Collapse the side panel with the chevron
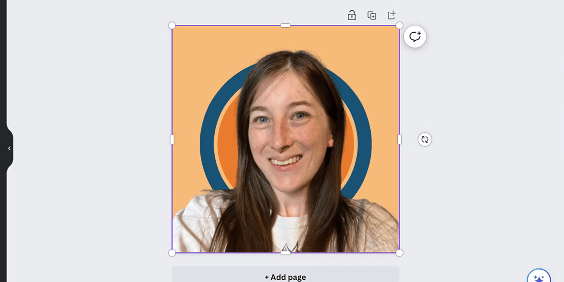Image resolution: width=564 pixels, height=282 pixels. (x=9, y=149)
